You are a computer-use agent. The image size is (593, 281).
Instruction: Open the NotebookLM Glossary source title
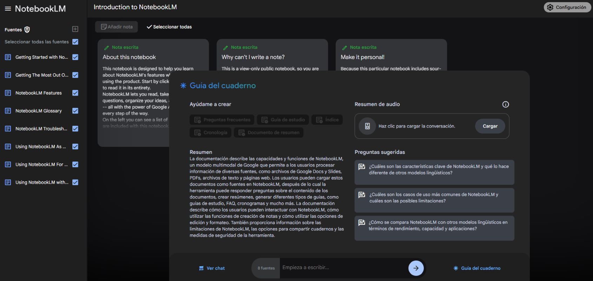[39, 111]
